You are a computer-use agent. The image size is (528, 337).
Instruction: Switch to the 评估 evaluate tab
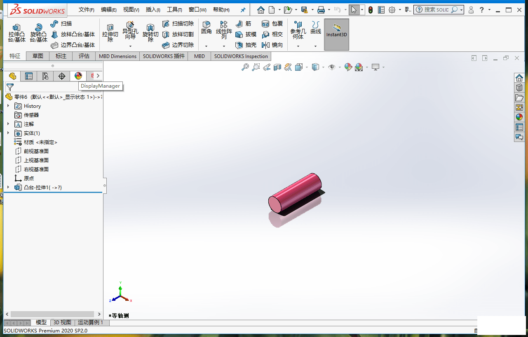84,56
